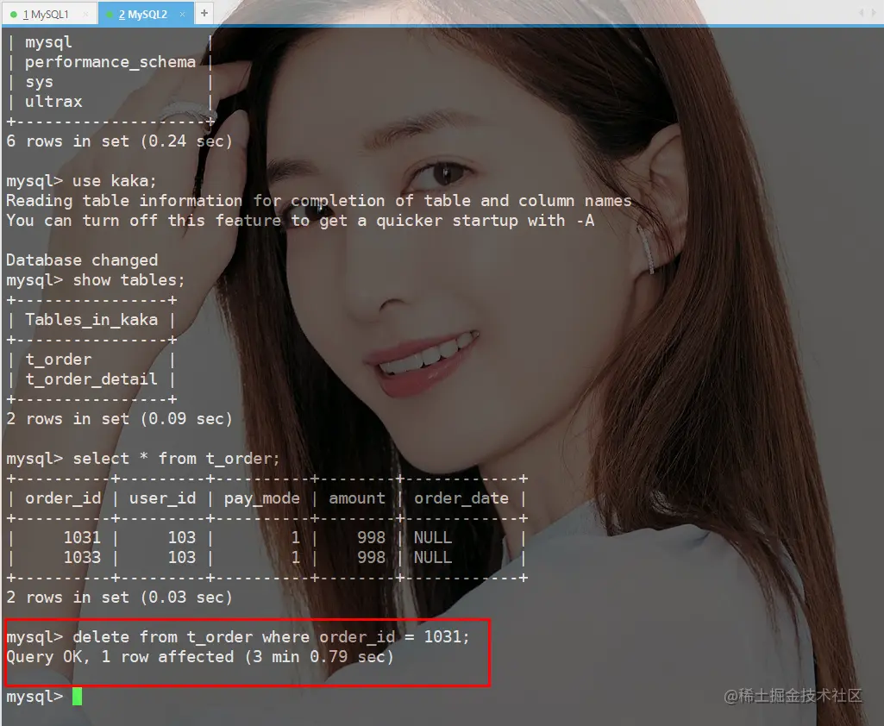Click the 'user_id' column header
This screenshot has width=884, height=726.
pos(162,498)
